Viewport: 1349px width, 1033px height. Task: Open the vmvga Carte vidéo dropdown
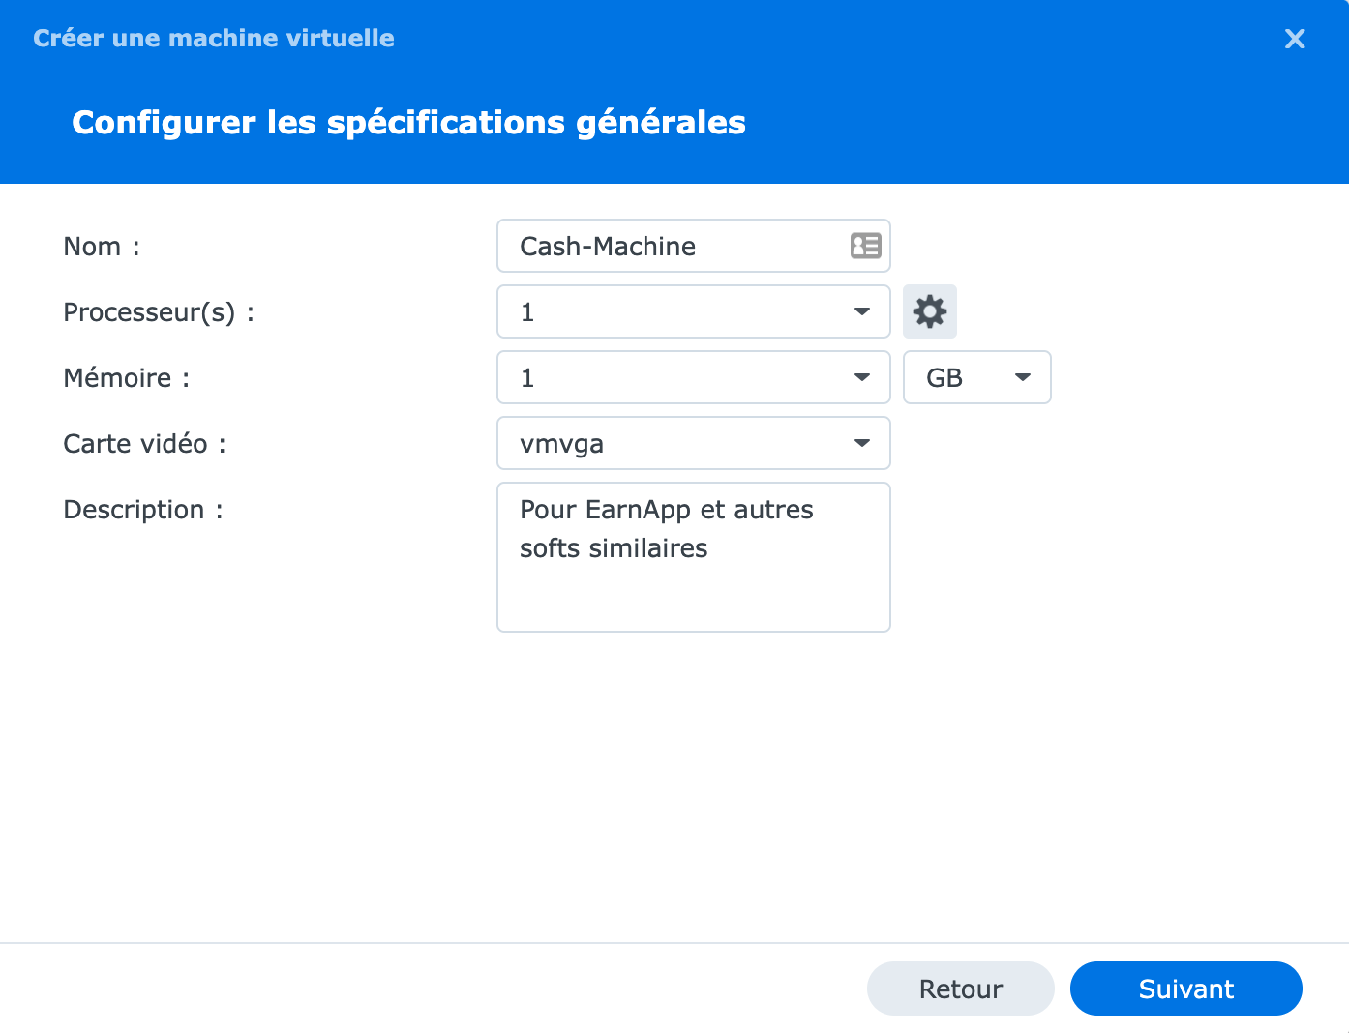(x=694, y=443)
